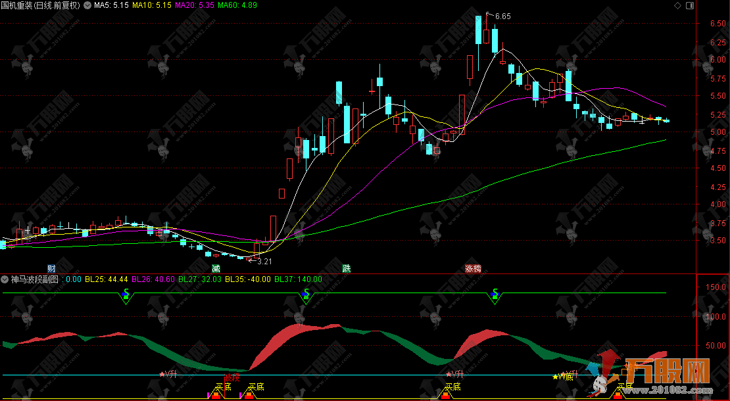The width and height of the screenshot is (730, 401).
Task: Click the 减 event marker
Action: click(216, 268)
